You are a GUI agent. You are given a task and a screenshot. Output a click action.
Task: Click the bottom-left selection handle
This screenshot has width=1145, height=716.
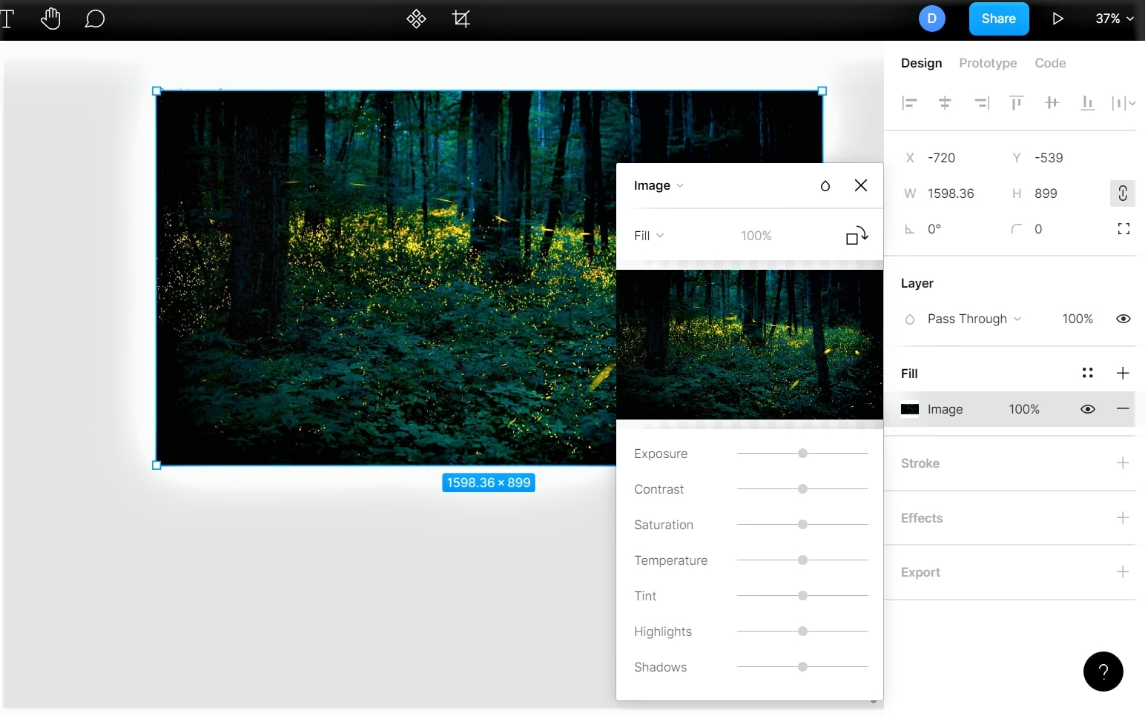coord(156,465)
